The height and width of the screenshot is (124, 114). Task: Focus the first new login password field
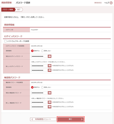[x=39, y=66]
